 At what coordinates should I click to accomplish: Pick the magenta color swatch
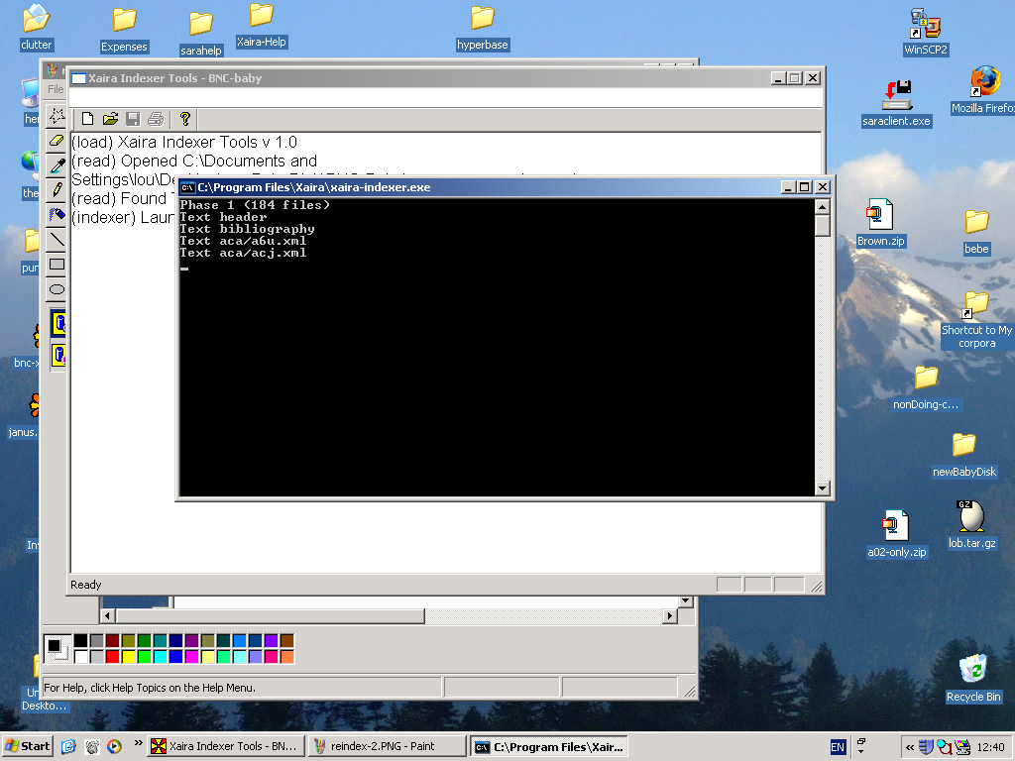pos(191,657)
